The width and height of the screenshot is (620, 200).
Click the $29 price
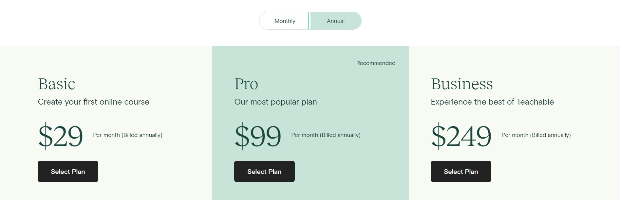click(61, 136)
